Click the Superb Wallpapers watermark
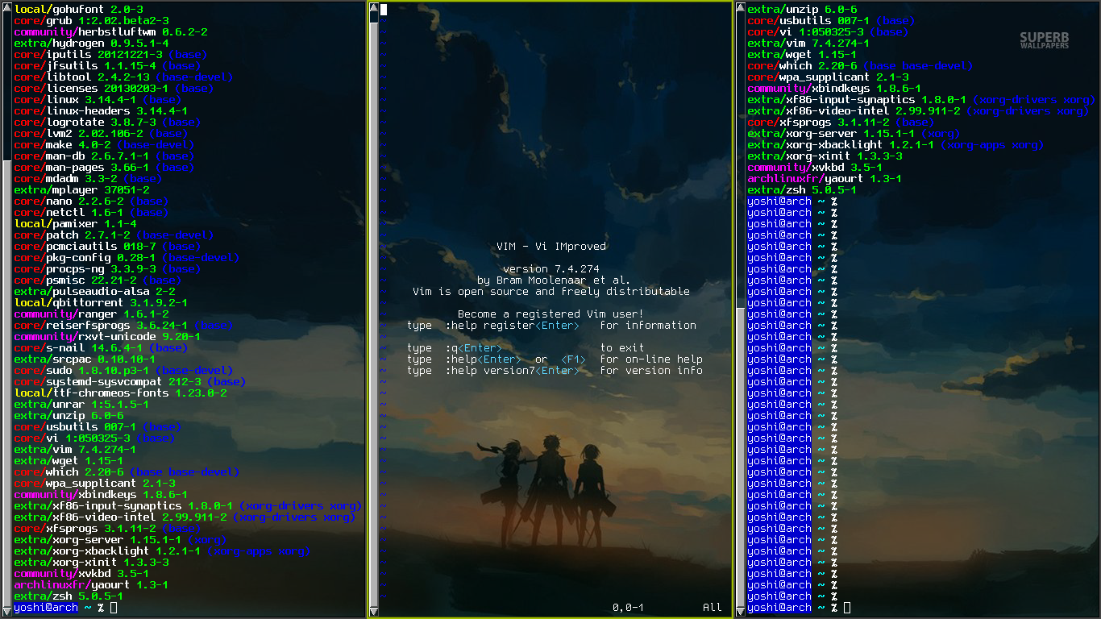This screenshot has width=1101, height=619. coord(1044,40)
